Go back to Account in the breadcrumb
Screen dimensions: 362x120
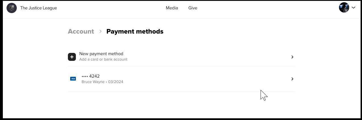(81, 31)
